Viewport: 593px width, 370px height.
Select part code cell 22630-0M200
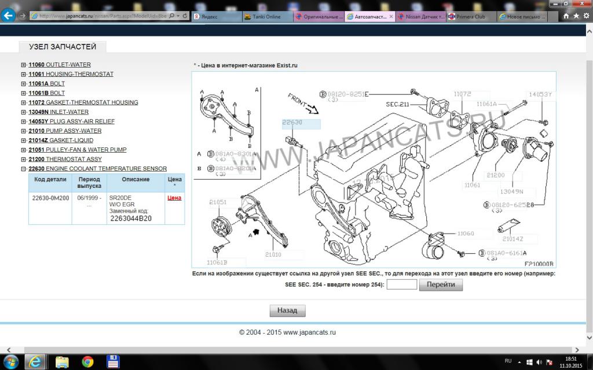(x=50, y=198)
